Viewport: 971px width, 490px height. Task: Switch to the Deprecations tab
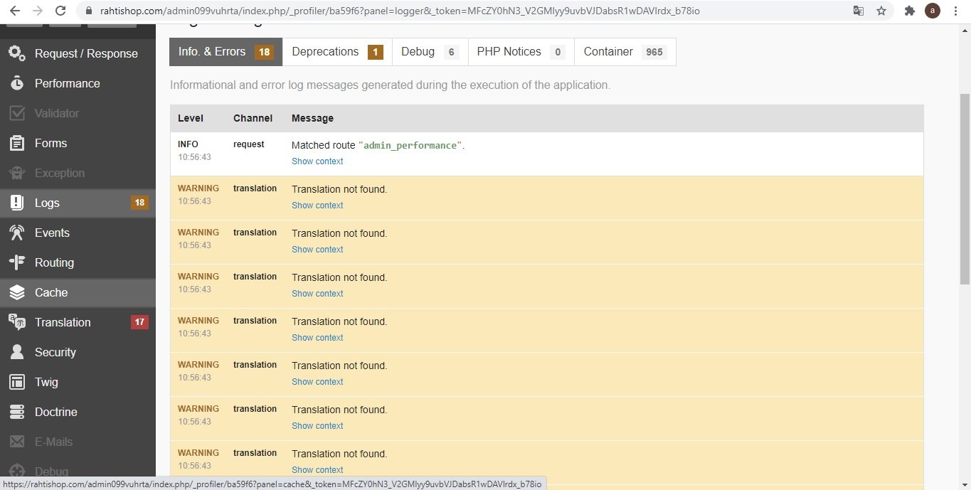coord(337,52)
